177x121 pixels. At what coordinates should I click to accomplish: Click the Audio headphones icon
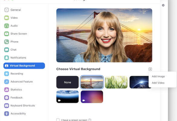(x=7, y=26)
